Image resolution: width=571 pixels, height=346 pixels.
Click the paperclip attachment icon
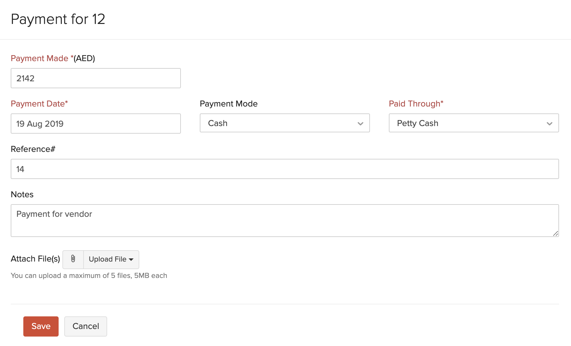click(x=73, y=259)
